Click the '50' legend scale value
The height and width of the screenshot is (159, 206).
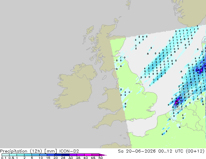pyautogui.click(x=100, y=158)
